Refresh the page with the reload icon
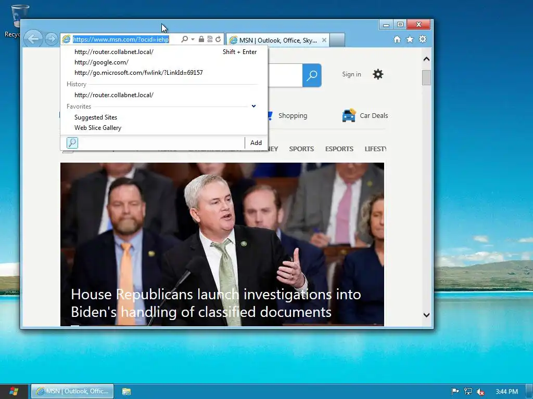This screenshot has width=533, height=399. click(218, 39)
